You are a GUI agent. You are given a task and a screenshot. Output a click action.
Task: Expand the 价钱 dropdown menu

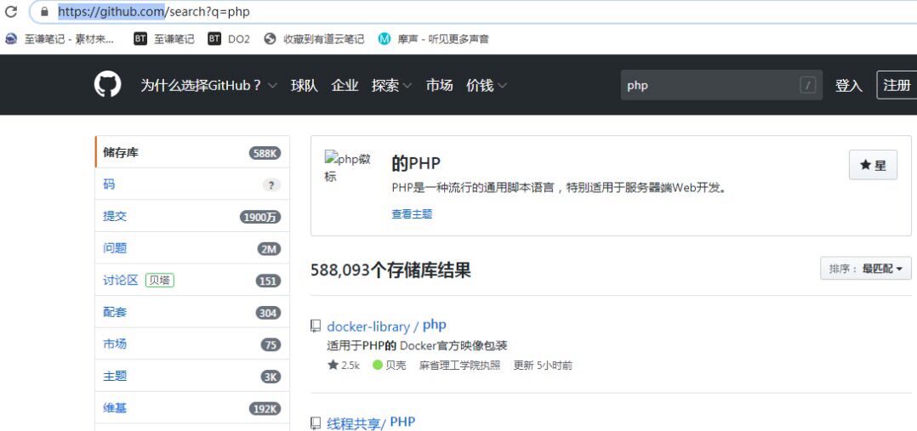click(486, 85)
